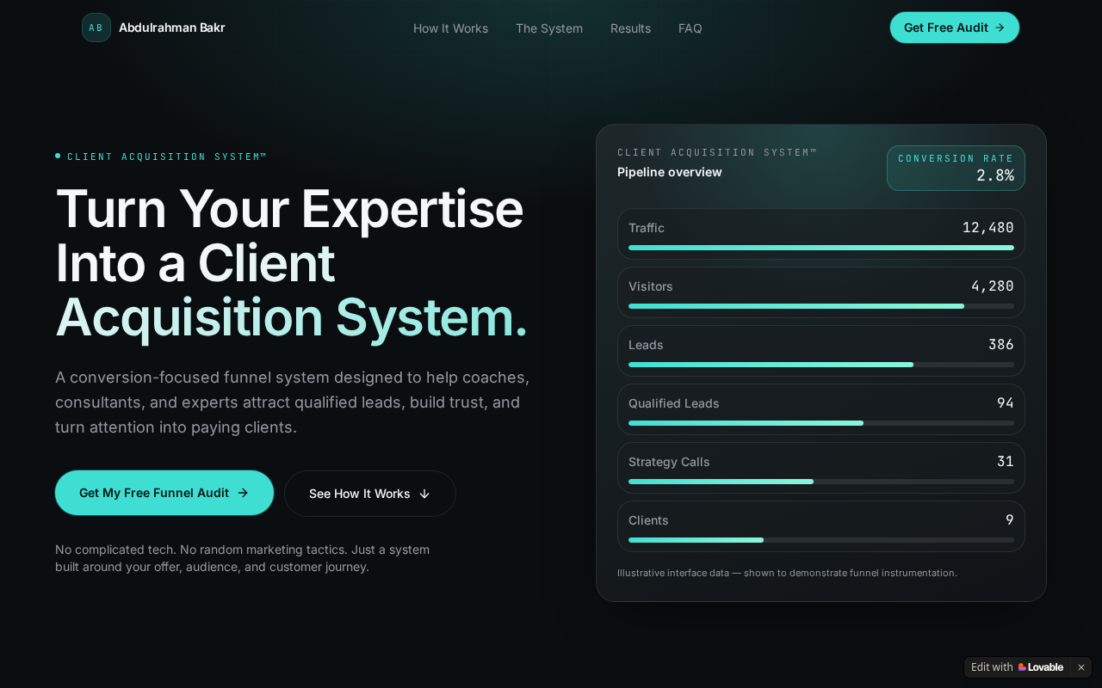Click the Visitors value 4,280
The width and height of the screenshot is (1102, 688).
click(993, 286)
